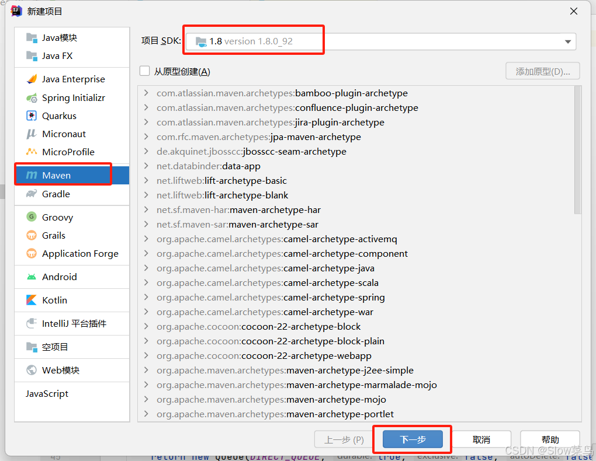Viewport: 596px width, 461px height.
Task: Click the Web模块 globe icon
Action: tap(32, 370)
